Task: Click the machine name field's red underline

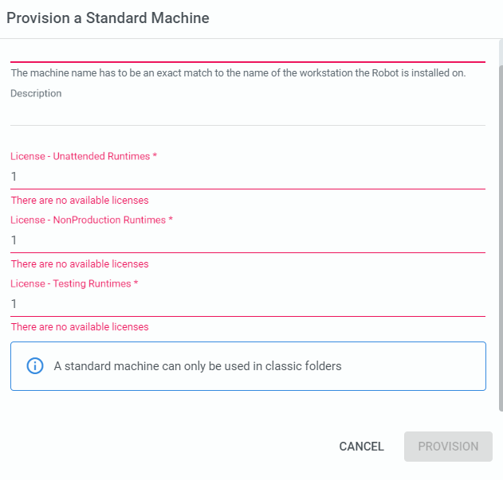Action: tap(248, 61)
